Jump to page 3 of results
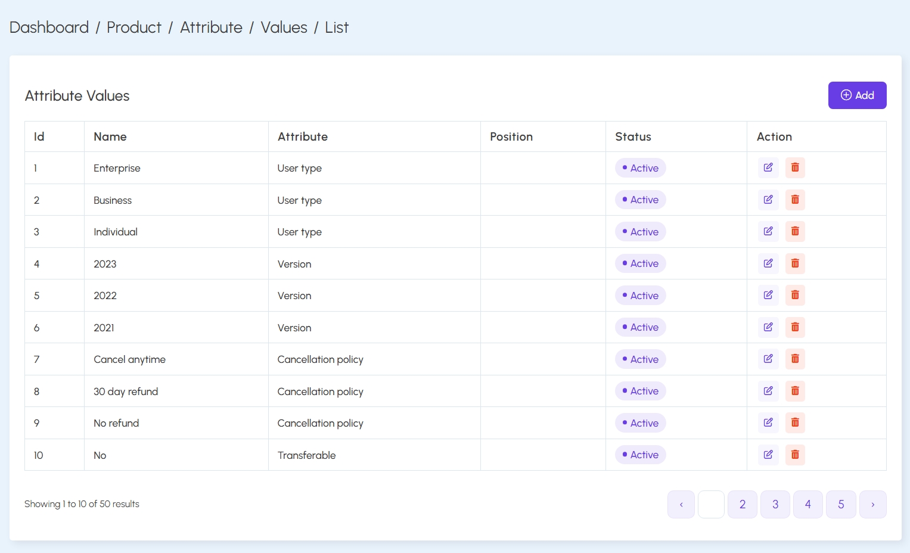 tap(775, 504)
